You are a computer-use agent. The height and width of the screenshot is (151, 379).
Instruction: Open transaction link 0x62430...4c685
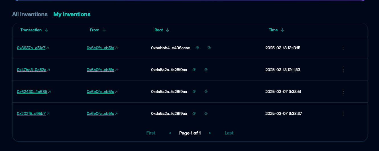click(32, 92)
